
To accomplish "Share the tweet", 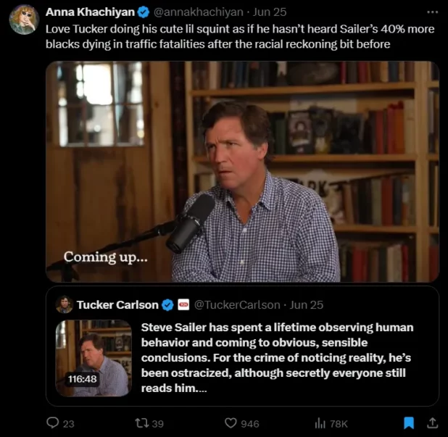I will tap(432, 423).
